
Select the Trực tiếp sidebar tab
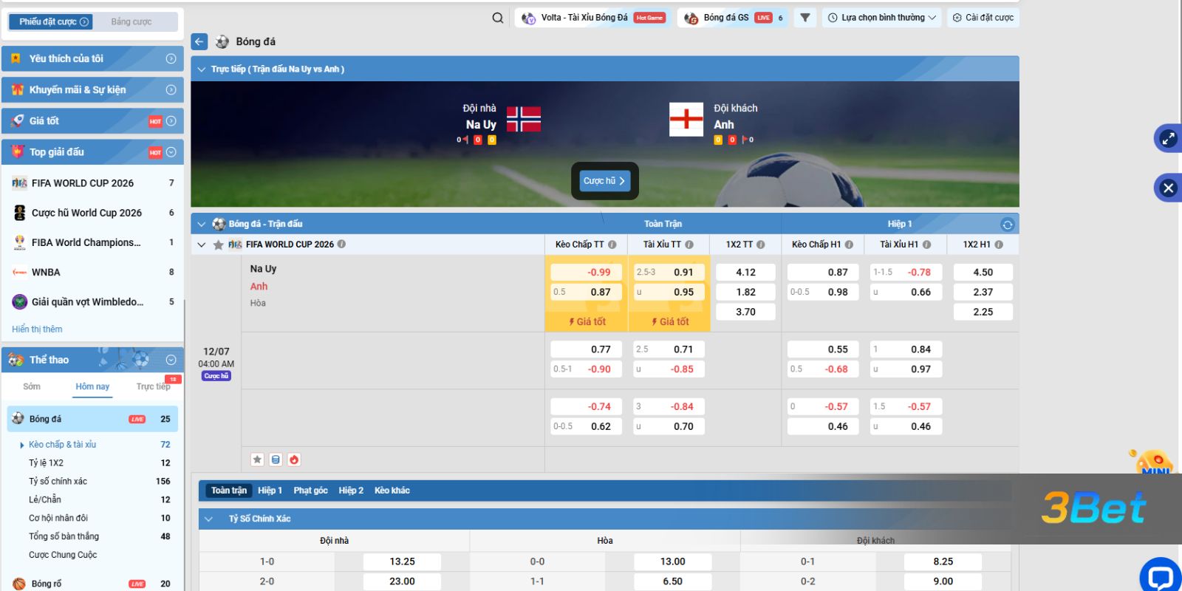(153, 386)
